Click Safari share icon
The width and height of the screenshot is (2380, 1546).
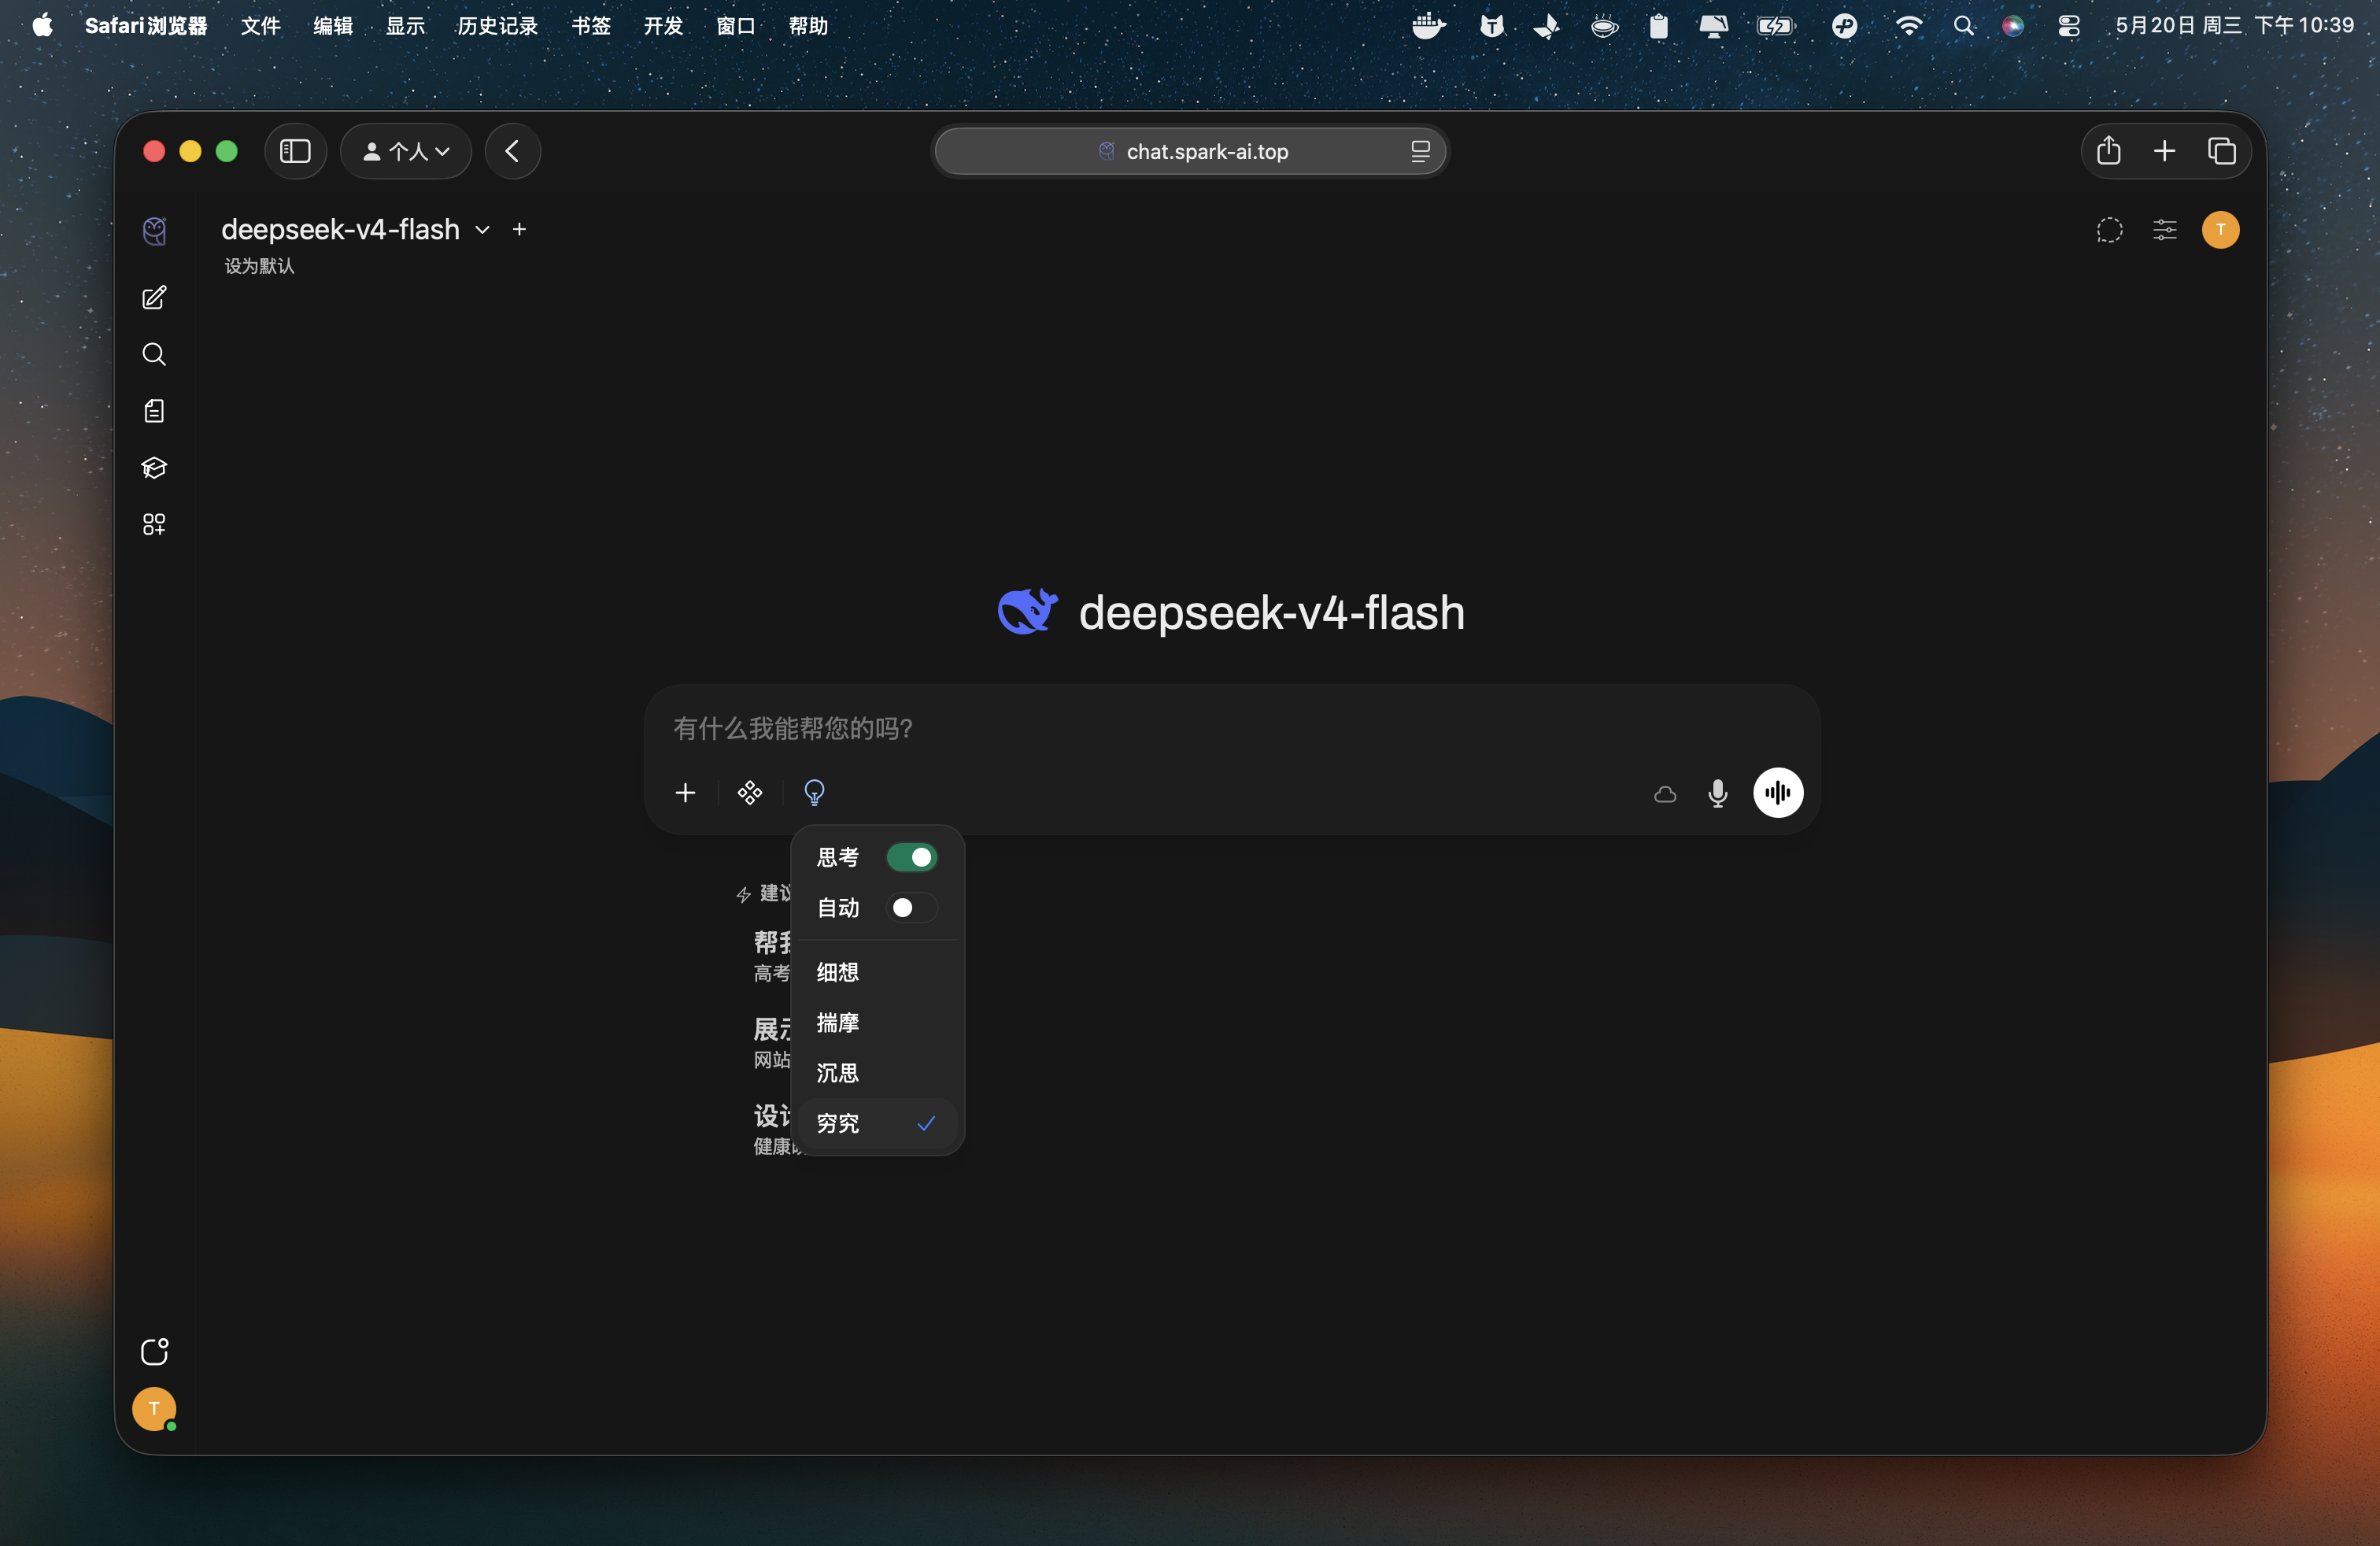(x=2109, y=151)
